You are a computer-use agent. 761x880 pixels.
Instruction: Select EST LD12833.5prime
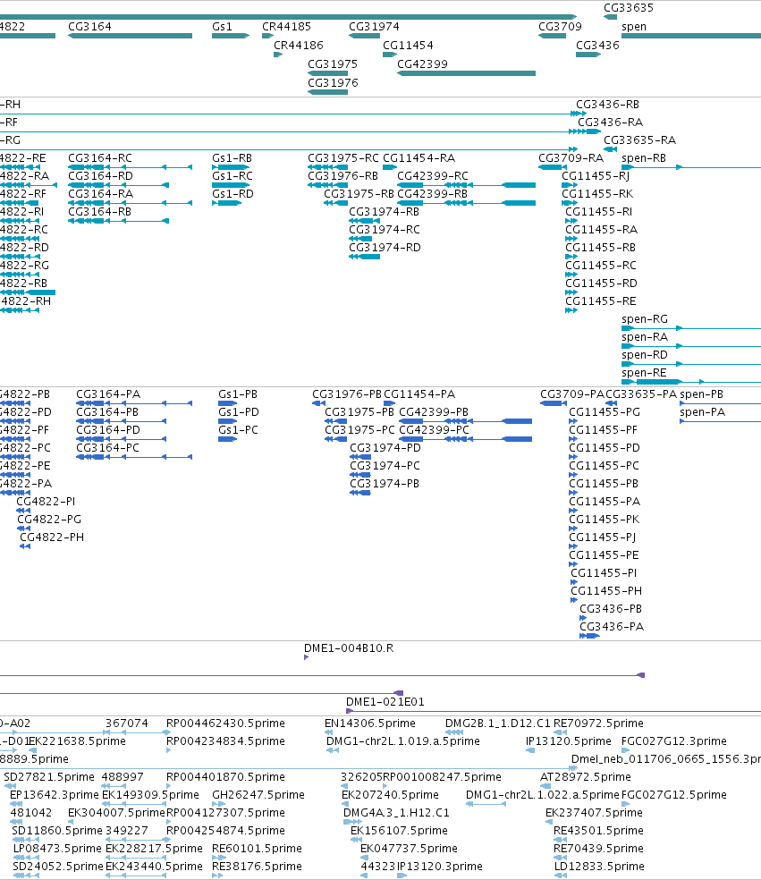[x=599, y=867]
